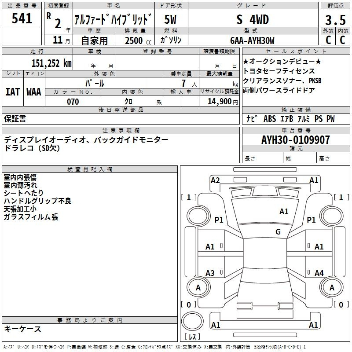Click the 保証書 entry under later-shipped parts
Viewport: 352px width, 352px height.
pos(15,118)
